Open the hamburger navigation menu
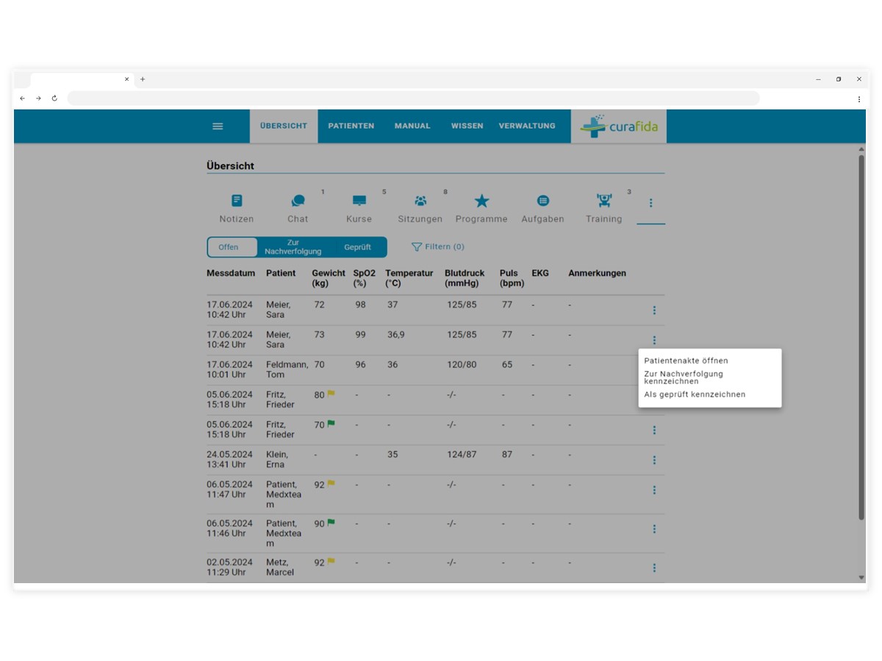Image resolution: width=882 pixels, height=661 pixels. coord(218,126)
